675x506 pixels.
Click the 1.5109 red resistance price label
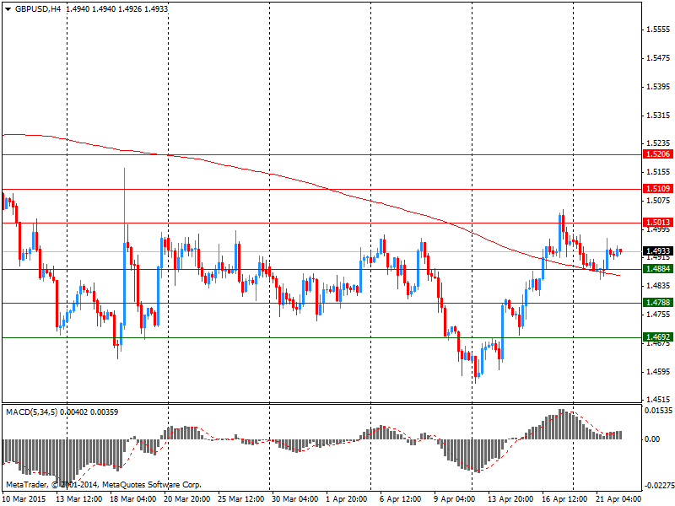(x=658, y=188)
